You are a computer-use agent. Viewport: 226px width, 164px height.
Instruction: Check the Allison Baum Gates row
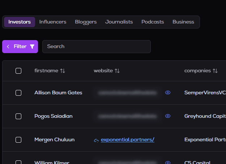pyautogui.click(x=18, y=93)
